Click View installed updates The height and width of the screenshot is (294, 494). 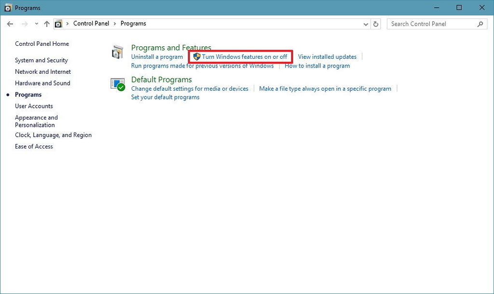pyautogui.click(x=327, y=56)
